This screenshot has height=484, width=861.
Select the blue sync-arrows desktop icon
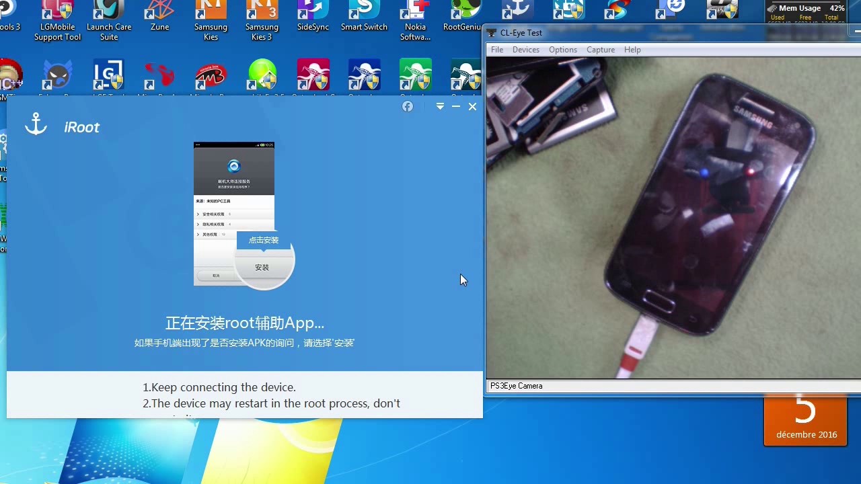click(x=671, y=9)
